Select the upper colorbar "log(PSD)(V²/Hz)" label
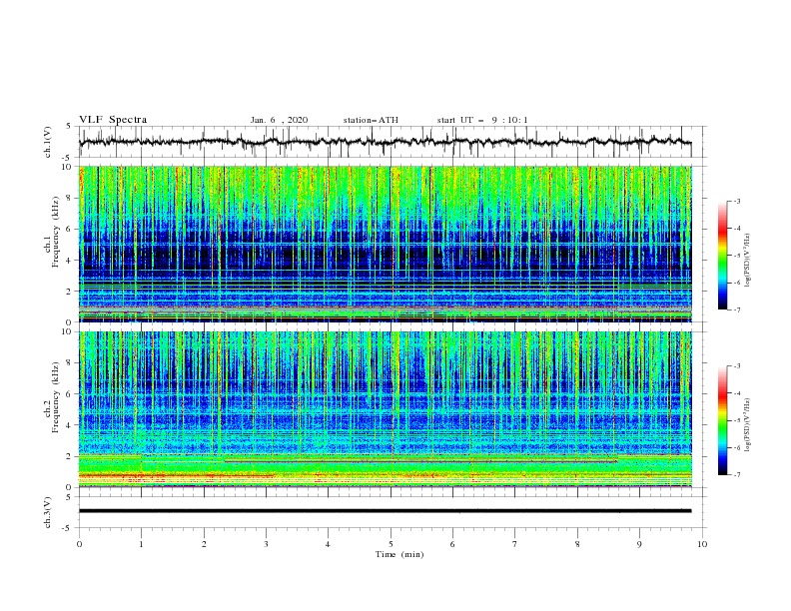The width and height of the screenshot is (791, 611). [748, 261]
